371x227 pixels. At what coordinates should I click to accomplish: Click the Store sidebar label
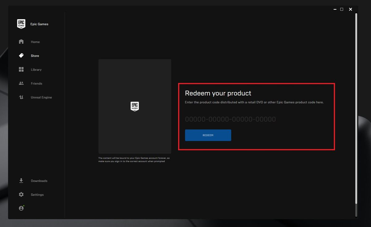pyautogui.click(x=35, y=56)
